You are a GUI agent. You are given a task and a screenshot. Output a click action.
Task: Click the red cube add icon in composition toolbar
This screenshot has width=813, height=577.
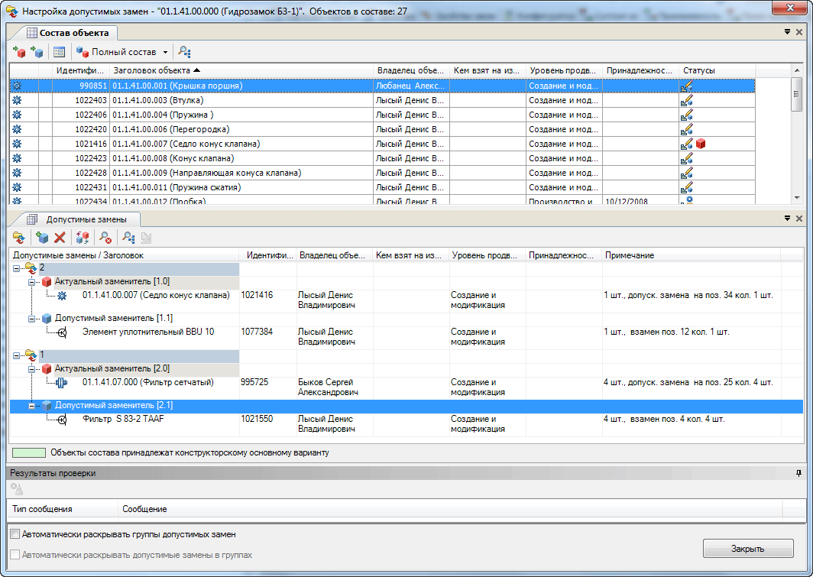(20, 52)
